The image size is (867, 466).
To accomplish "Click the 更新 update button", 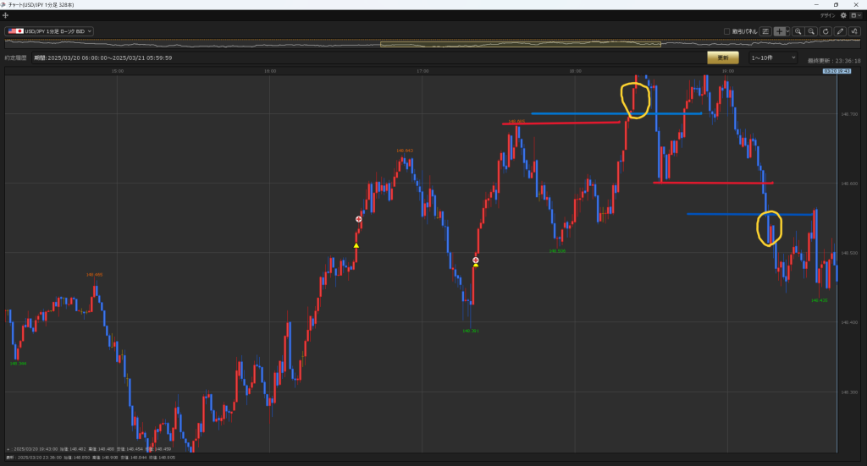I will [722, 58].
